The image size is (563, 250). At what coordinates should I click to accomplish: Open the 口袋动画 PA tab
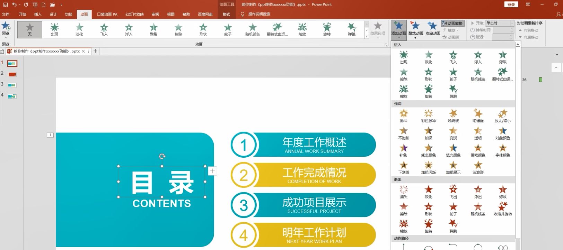coord(107,14)
